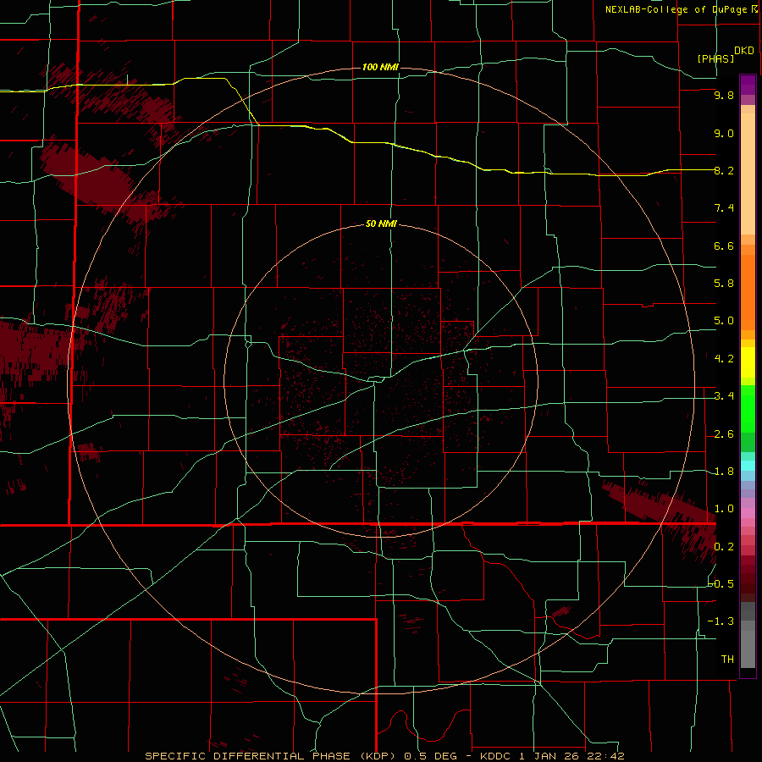Click the -0.5 value on the color scale
762x762 pixels.
pos(721,583)
